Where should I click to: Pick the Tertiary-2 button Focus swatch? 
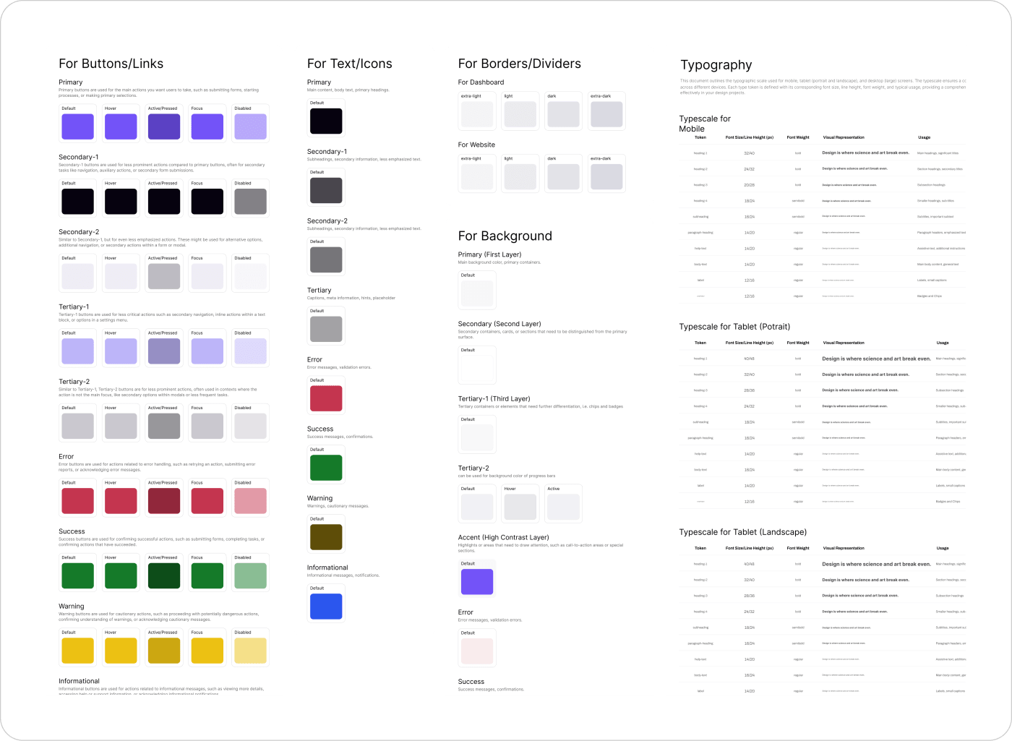(207, 426)
